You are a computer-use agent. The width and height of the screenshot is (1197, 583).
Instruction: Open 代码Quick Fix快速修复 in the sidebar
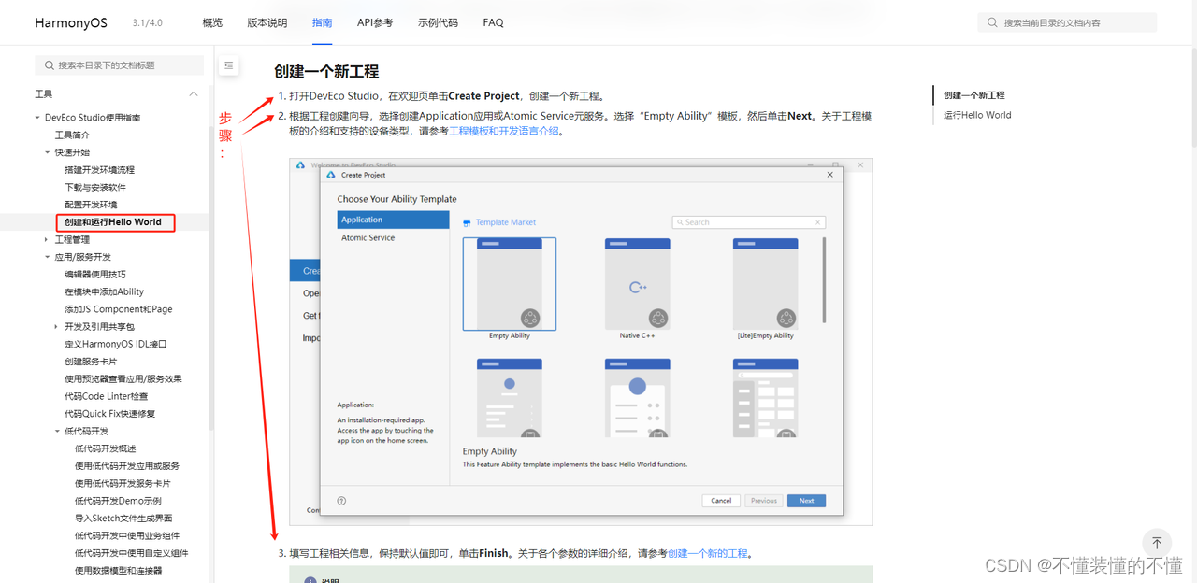[110, 414]
